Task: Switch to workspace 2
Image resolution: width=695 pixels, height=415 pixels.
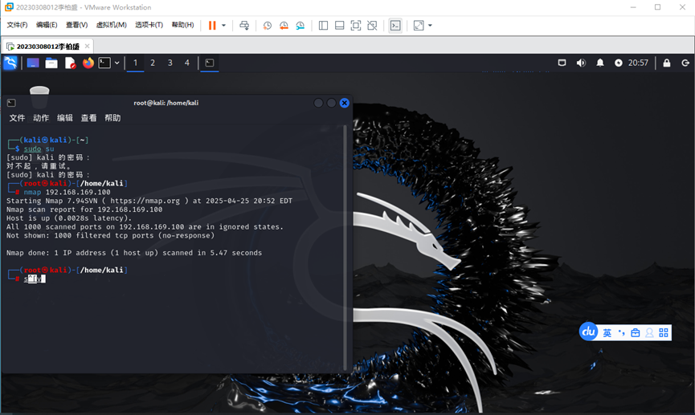Action: click(x=153, y=63)
